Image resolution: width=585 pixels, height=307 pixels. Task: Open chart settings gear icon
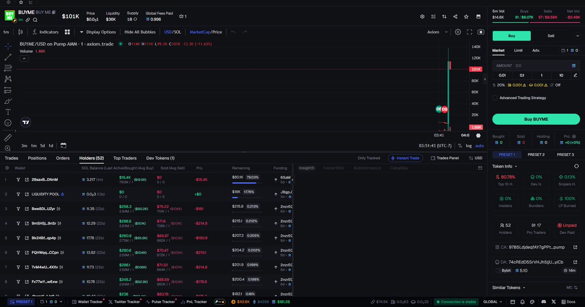click(458, 32)
